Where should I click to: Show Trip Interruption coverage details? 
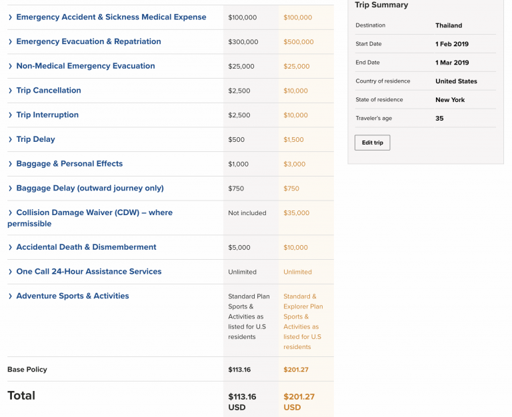[x=47, y=115]
